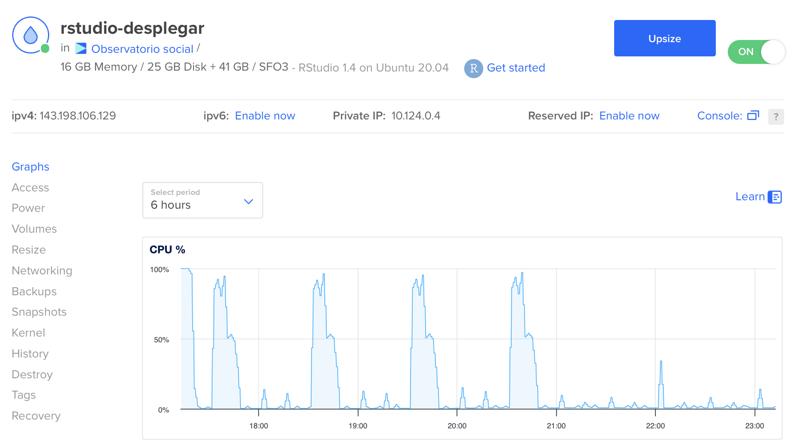Click the RStudio R logo icon

(473, 68)
